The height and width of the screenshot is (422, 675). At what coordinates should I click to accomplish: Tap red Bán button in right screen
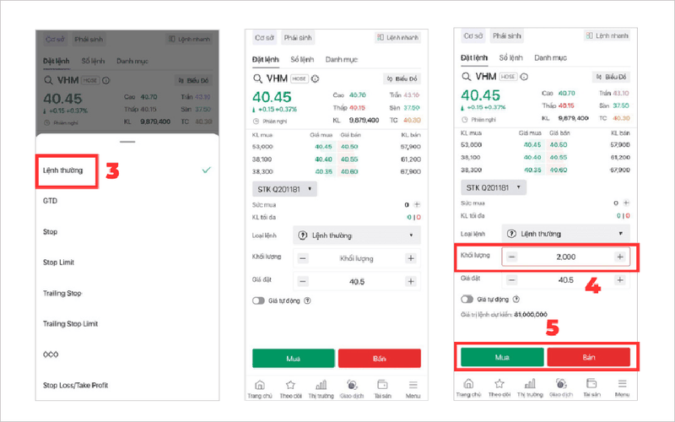[588, 357]
